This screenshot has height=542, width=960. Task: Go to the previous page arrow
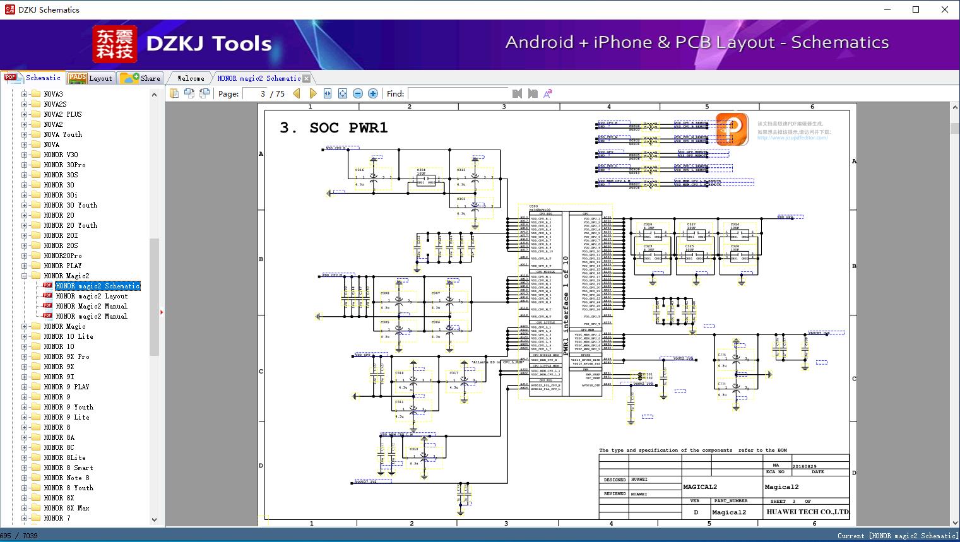pos(297,93)
